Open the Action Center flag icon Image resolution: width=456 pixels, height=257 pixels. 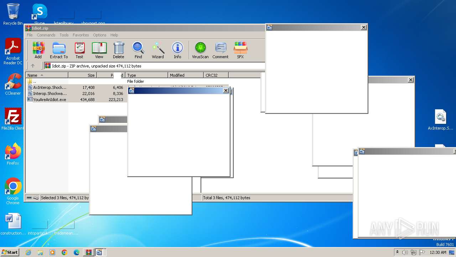pos(422,252)
